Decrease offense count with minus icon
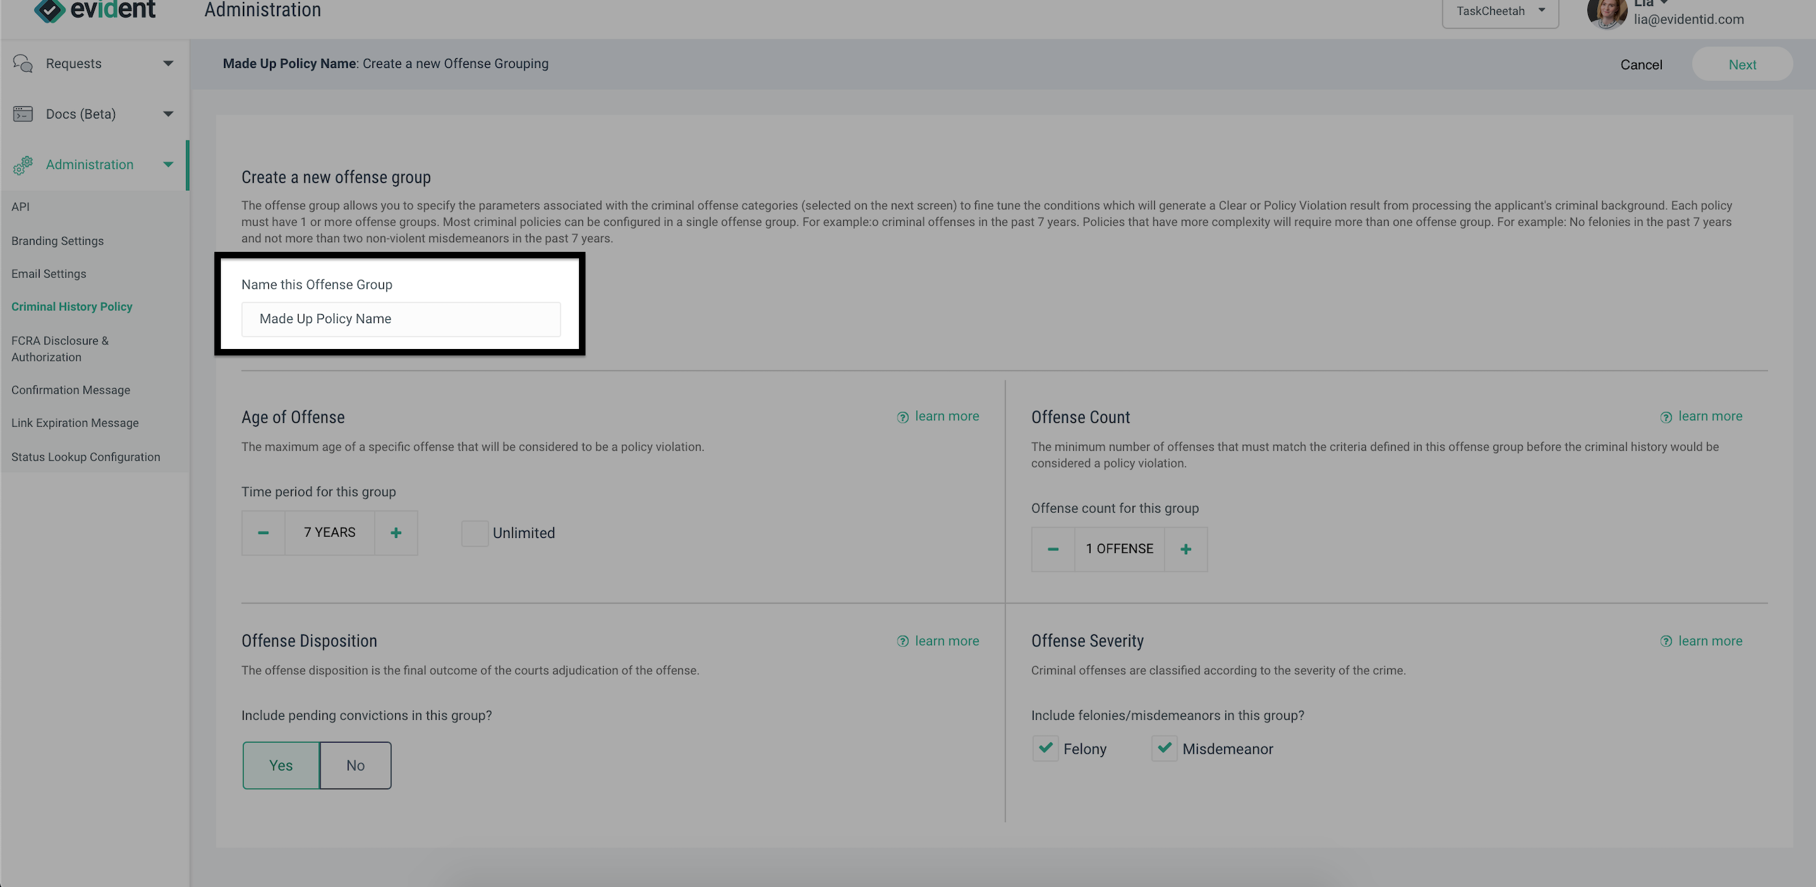Viewport: 1816px width, 887px height. click(x=1052, y=549)
